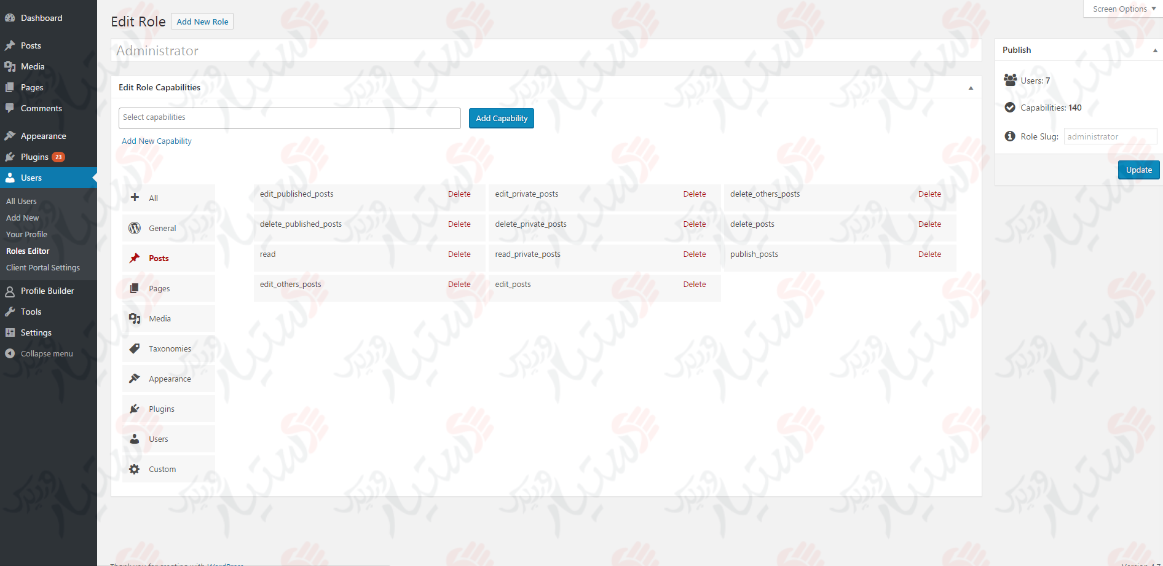Screen dimensions: 1163x566
Task: Select the Taxonomies tag icon
Action: (x=135, y=348)
